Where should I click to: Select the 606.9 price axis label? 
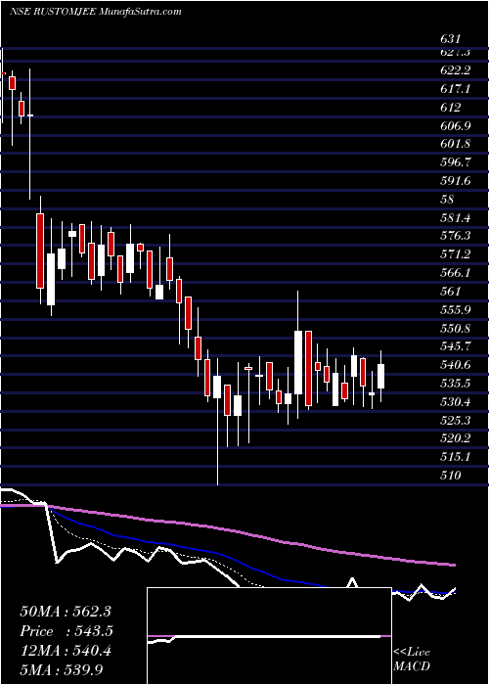click(456, 126)
